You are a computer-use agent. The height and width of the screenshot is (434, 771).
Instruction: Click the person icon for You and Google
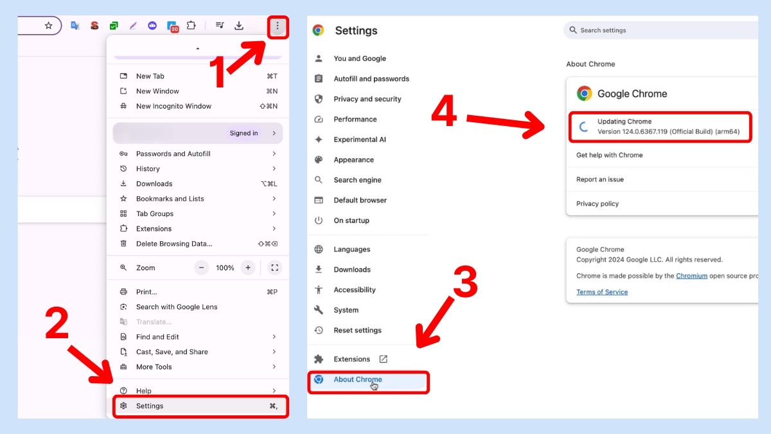(319, 59)
